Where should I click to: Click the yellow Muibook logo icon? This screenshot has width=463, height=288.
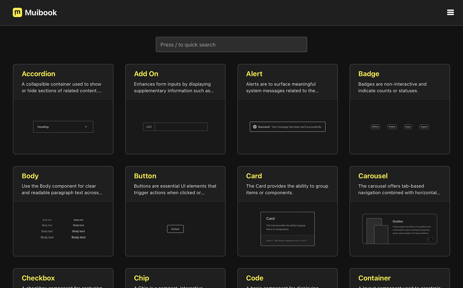(x=17, y=12)
